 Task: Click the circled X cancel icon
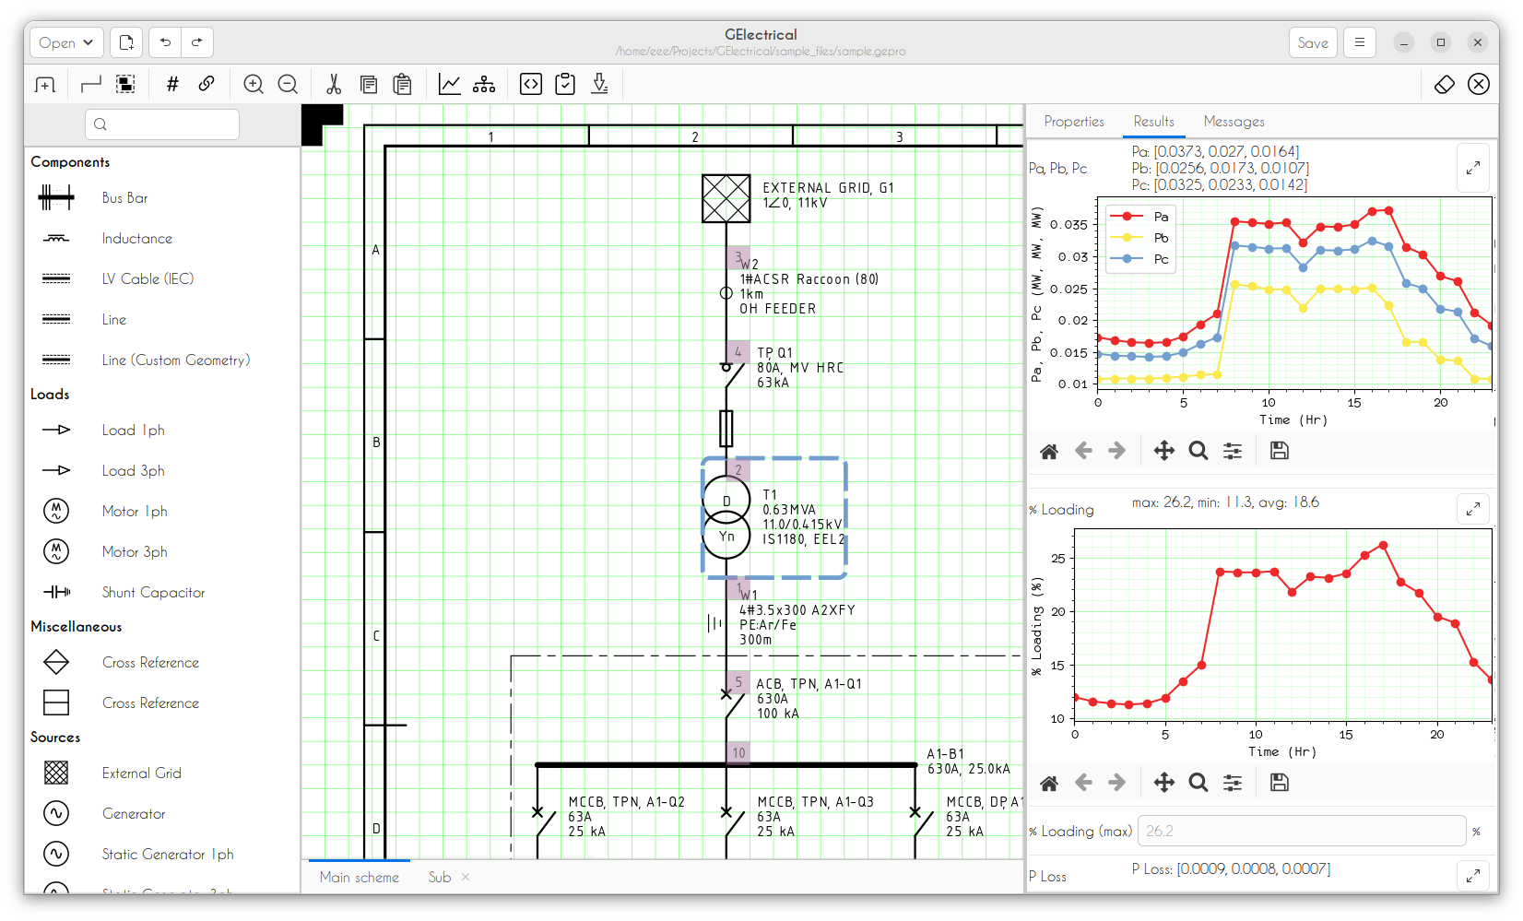point(1479,85)
